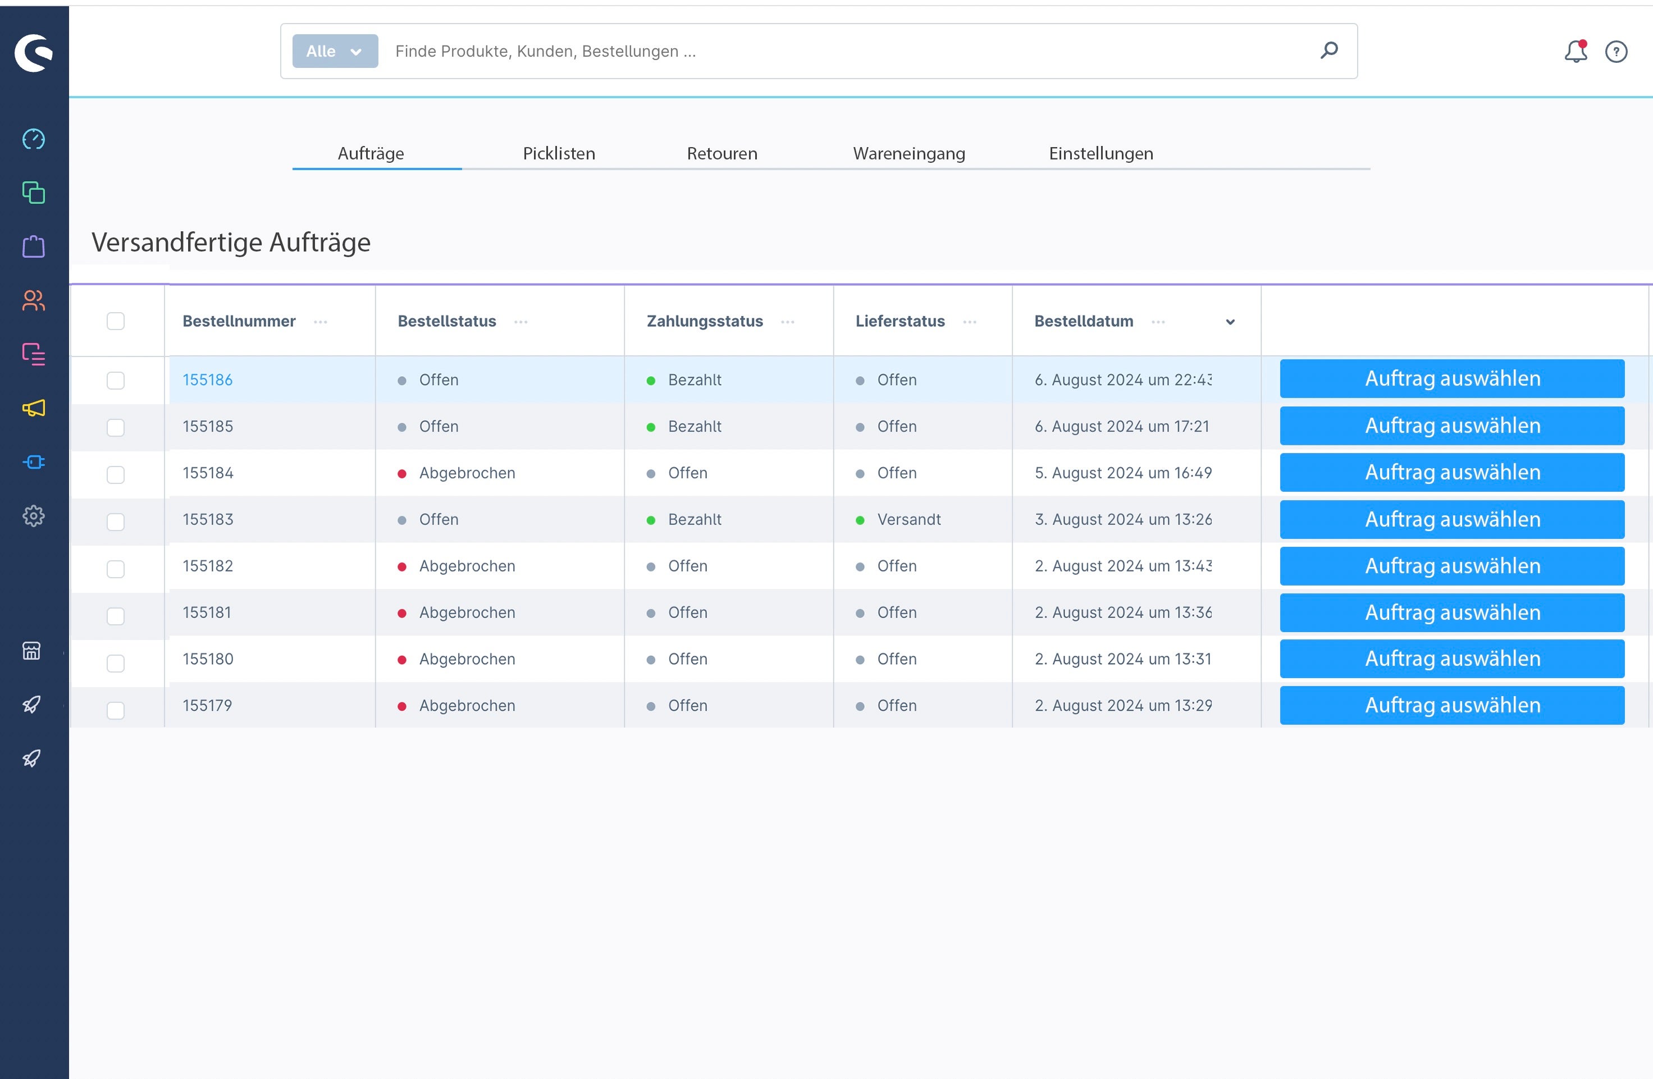This screenshot has height=1079, width=1653.
Task: Open the storefront sales channel icon
Action: pyautogui.click(x=31, y=651)
